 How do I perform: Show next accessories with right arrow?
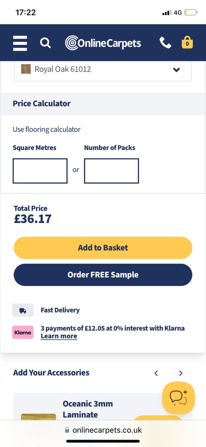pos(181,373)
